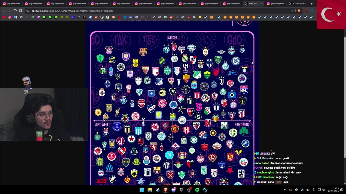Open the Google Drive bookmark
Image resolution: width=346 pixels, height=194 pixels.
(x=33, y=17)
